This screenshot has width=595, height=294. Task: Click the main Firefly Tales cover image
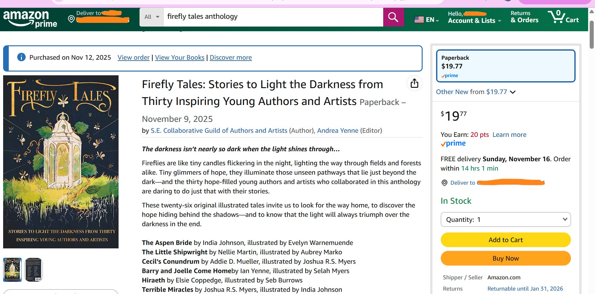61,162
